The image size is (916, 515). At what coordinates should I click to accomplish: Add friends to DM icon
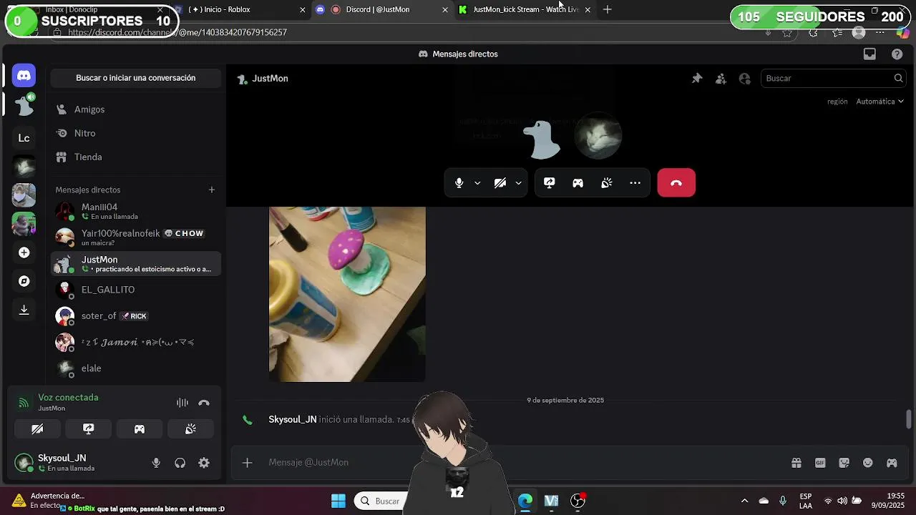coord(721,79)
